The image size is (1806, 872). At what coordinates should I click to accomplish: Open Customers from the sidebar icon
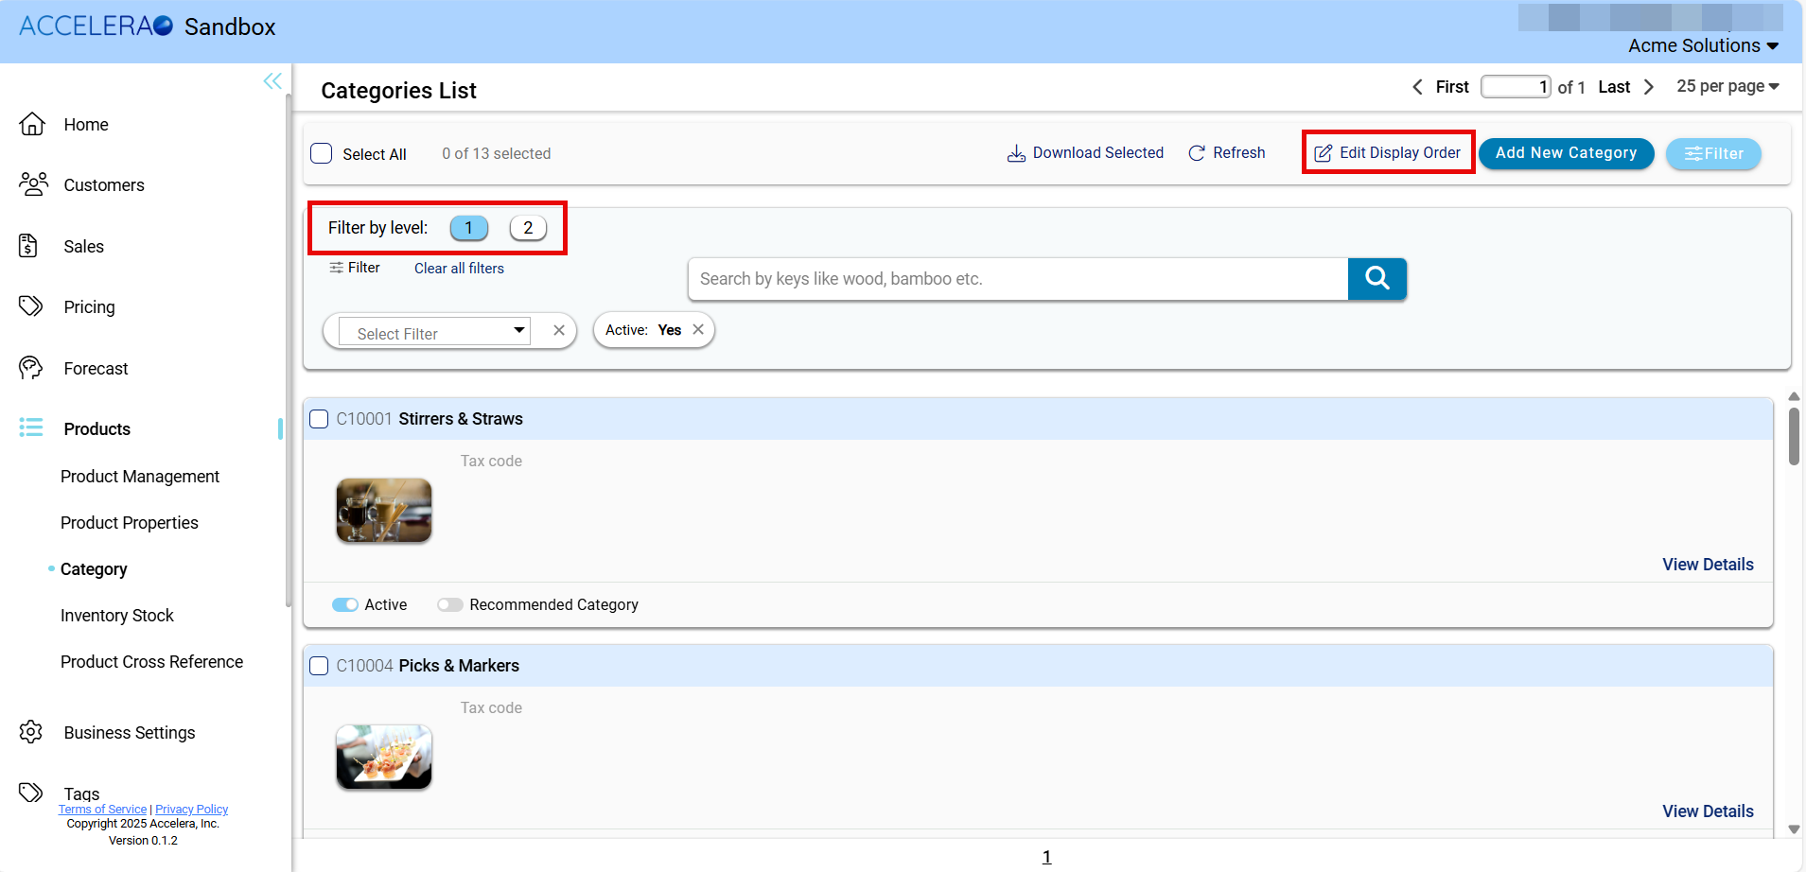point(31,184)
